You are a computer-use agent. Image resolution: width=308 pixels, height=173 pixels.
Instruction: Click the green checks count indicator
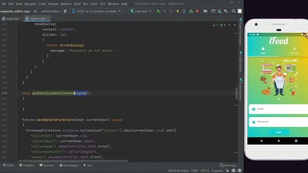tap(223, 25)
